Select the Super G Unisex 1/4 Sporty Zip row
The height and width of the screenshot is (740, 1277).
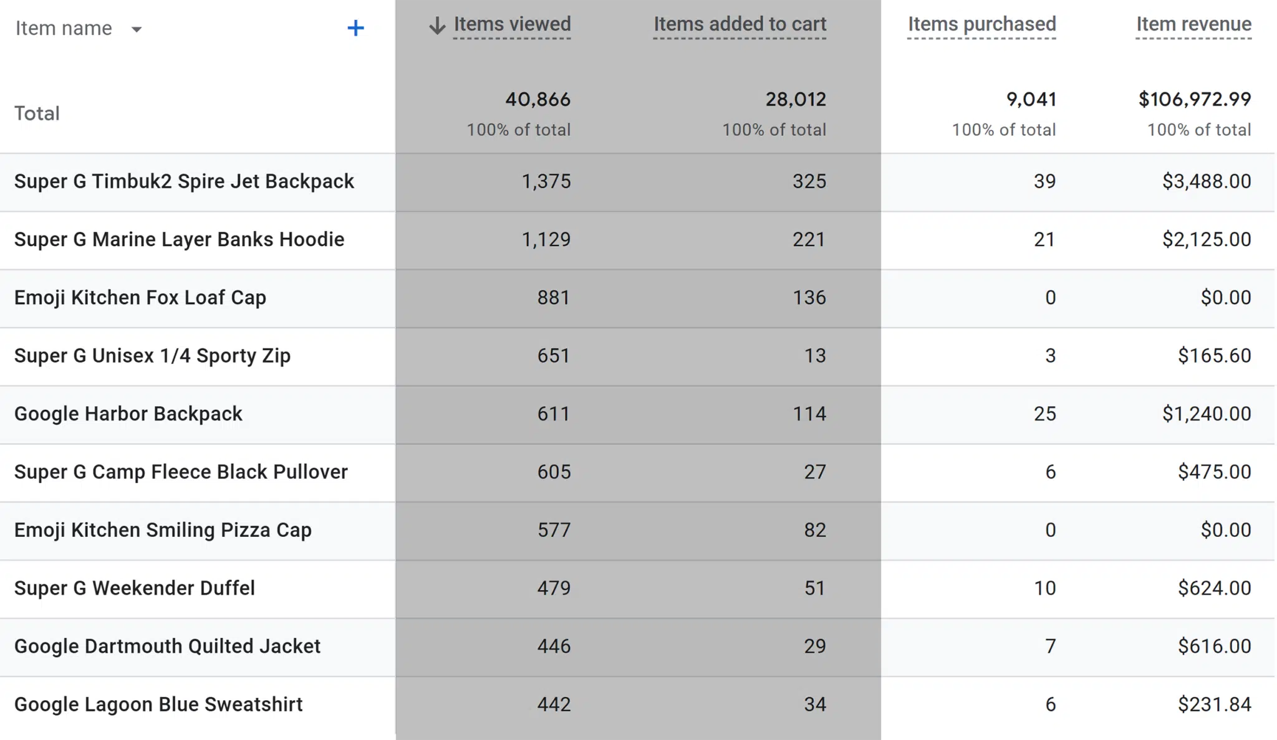(152, 356)
